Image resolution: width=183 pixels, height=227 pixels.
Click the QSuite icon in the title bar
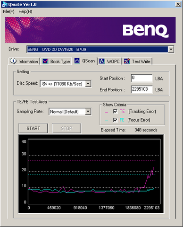[x=5, y=4]
